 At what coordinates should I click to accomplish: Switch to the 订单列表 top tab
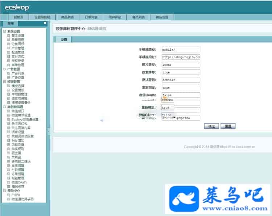(91, 17)
